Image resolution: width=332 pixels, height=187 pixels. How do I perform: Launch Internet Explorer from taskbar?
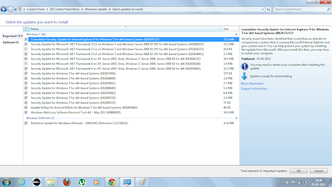(x=22, y=182)
